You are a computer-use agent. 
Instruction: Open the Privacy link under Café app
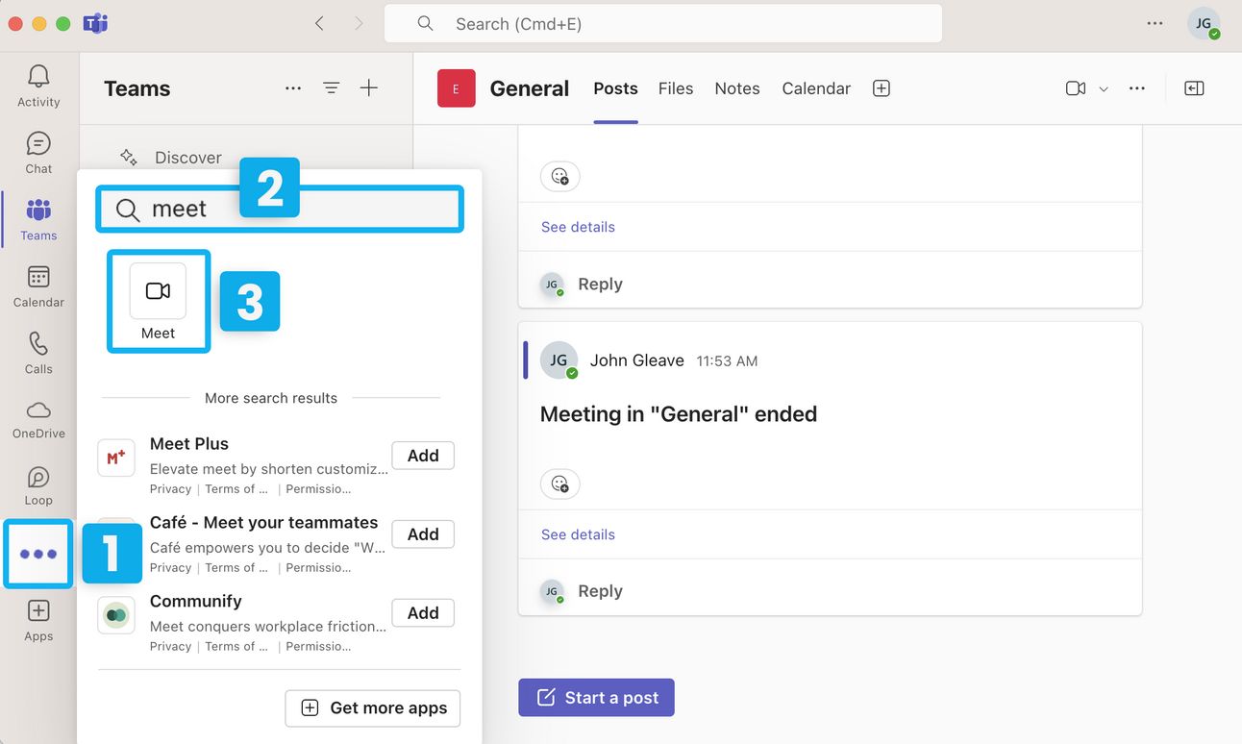(170, 568)
